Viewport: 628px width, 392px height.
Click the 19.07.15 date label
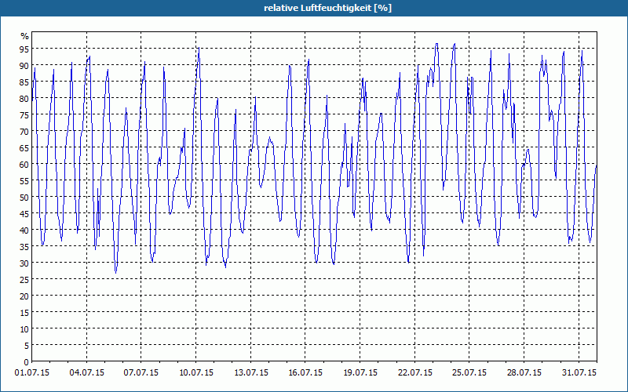[360, 372]
